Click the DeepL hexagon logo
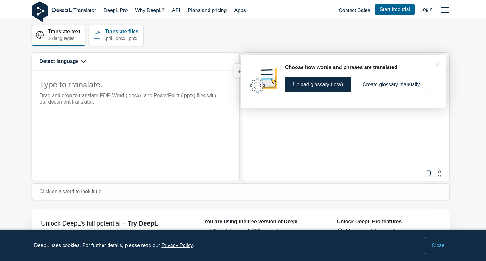The height and width of the screenshot is (261, 486). click(x=40, y=11)
